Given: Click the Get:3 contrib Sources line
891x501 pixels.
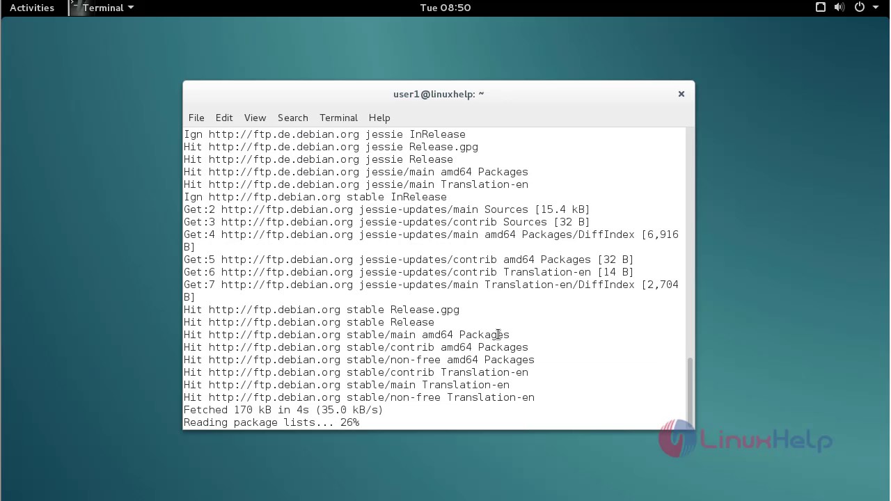Looking at the screenshot, I should (386, 222).
